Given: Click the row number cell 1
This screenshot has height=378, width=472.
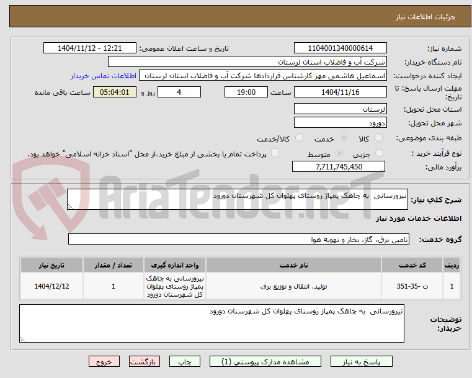Looking at the screenshot, I should click(452, 286).
